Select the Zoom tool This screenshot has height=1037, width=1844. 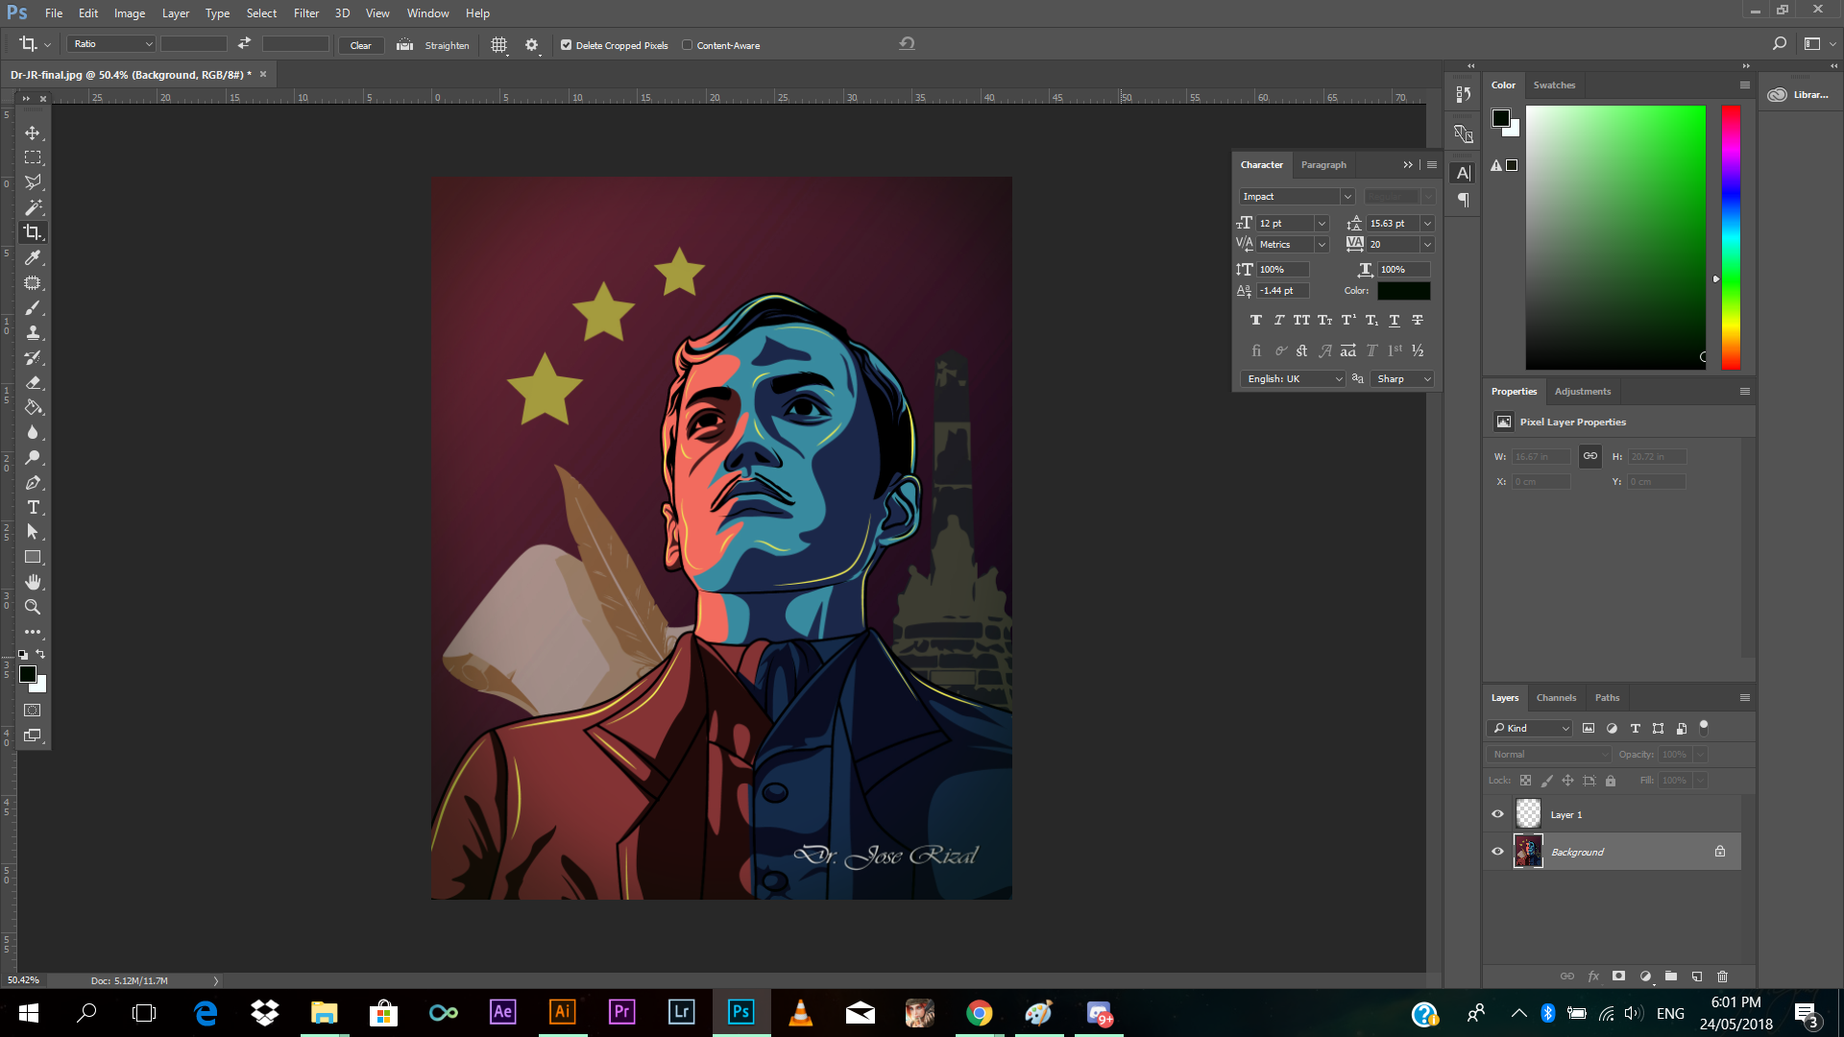pyautogui.click(x=33, y=607)
